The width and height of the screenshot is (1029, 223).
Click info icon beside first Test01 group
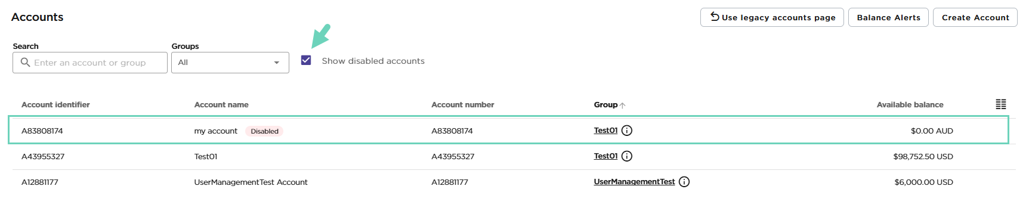pyautogui.click(x=627, y=131)
